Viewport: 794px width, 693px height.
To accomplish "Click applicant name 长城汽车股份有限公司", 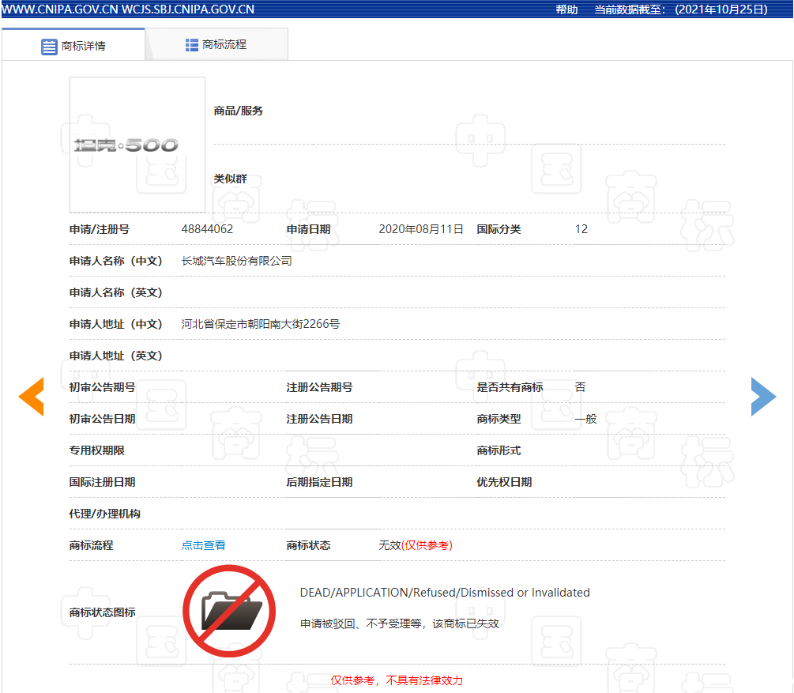I will pos(236,261).
